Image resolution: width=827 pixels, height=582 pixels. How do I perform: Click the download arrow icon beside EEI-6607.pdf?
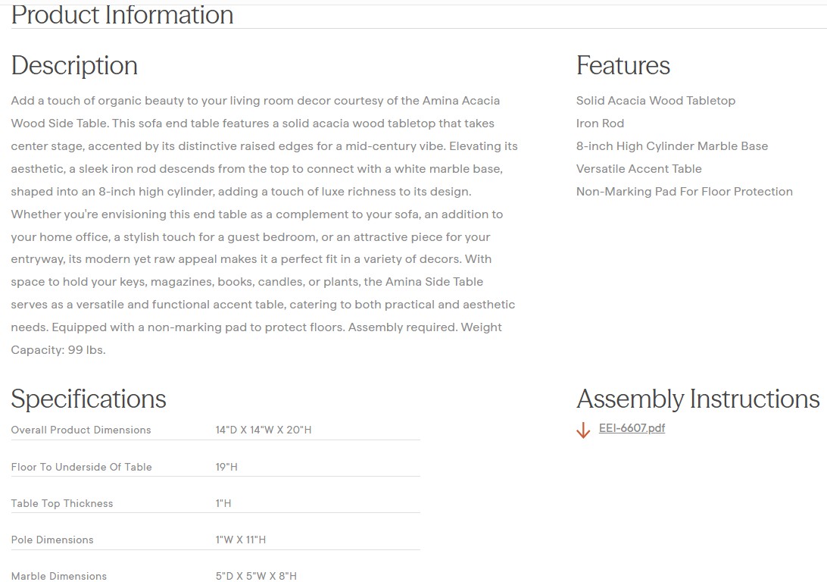(583, 430)
